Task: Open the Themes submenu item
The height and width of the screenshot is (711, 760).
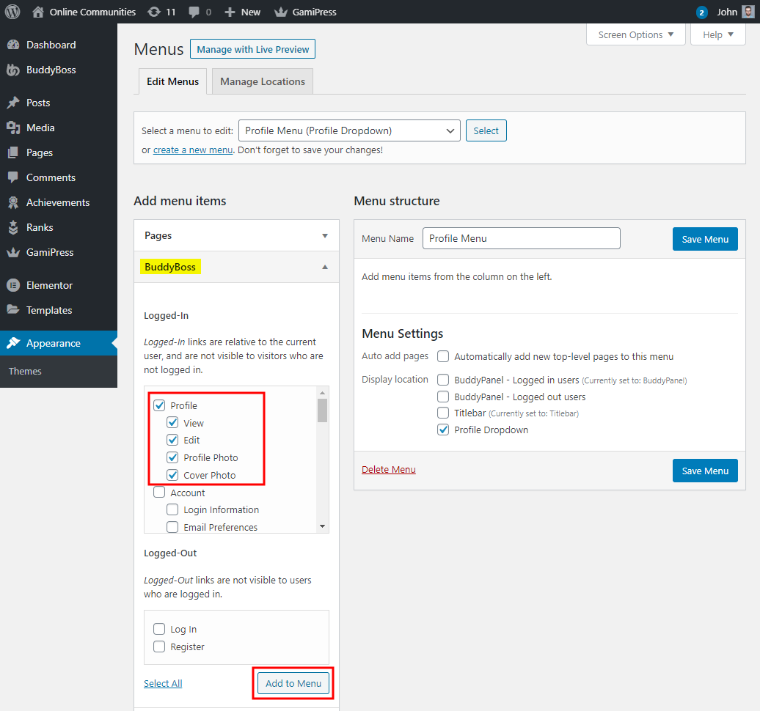Action: point(25,371)
